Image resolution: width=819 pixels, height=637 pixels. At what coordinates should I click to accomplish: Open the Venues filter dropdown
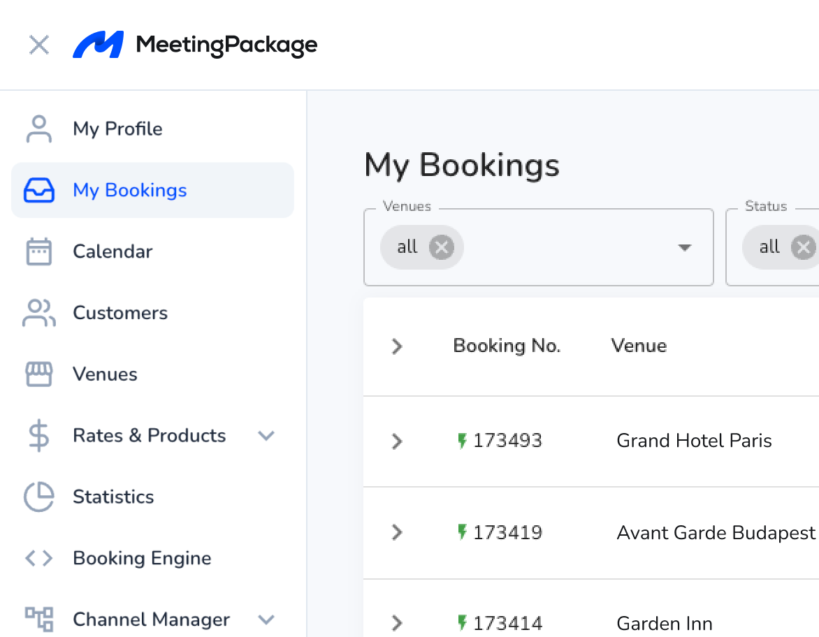[684, 247]
